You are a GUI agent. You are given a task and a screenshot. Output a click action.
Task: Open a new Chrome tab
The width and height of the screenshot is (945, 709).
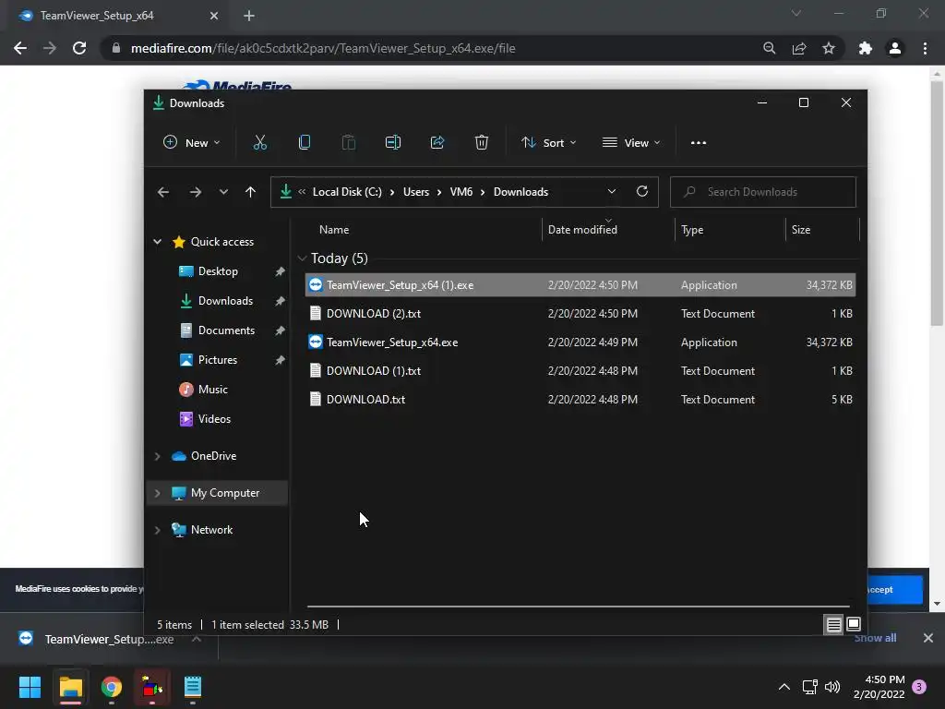coord(249,16)
